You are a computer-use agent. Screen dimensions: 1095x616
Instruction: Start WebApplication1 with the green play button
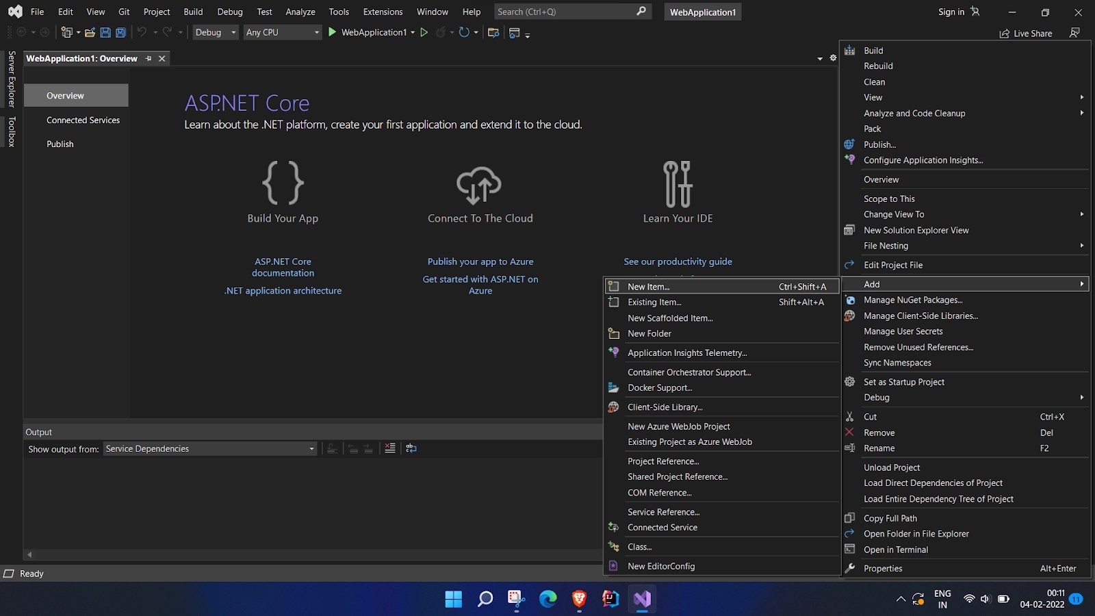333,32
